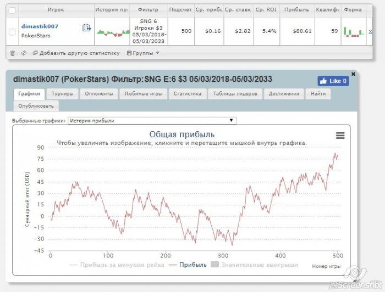This screenshot has width=385, height=292.
Task: Remove the dimastik007 row with the x link
Action: click(370, 31)
